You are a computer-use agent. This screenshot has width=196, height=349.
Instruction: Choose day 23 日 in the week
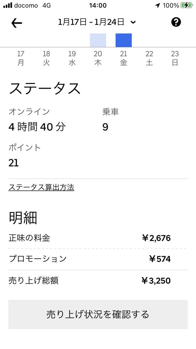click(x=175, y=58)
